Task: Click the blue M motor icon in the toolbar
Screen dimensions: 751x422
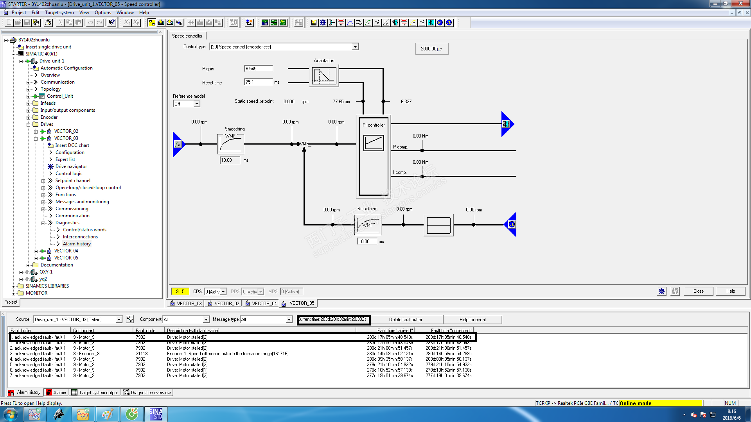Action: (440, 23)
